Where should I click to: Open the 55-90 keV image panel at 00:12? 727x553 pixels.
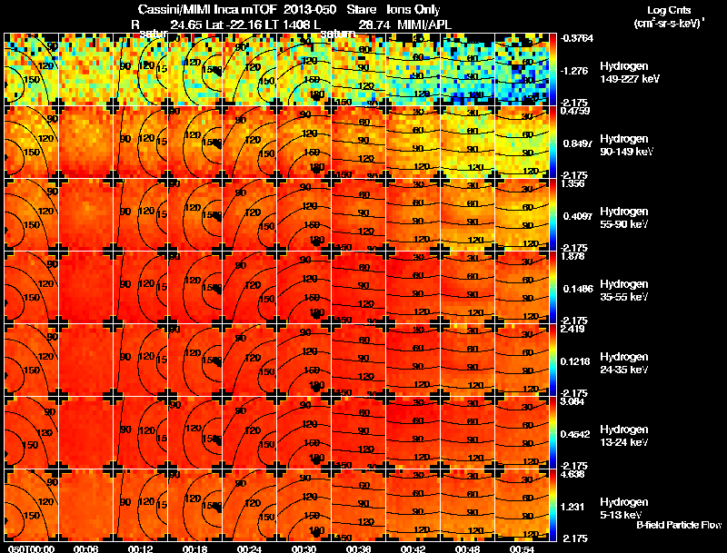point(141,215)
